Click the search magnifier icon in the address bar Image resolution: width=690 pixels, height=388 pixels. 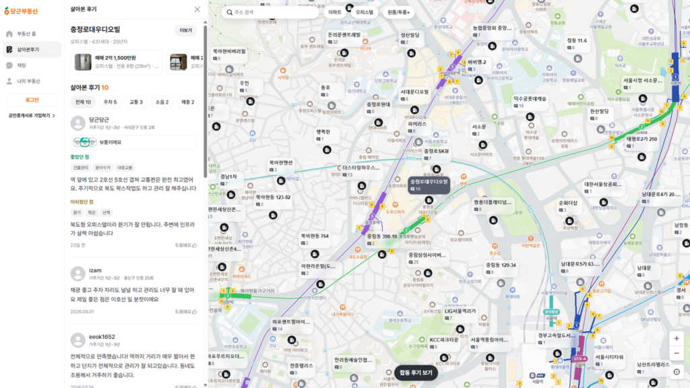tap(229, 12)
